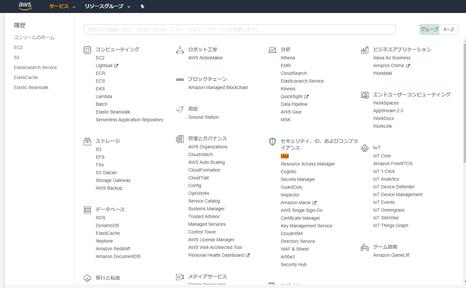Open CloudWatch under Management
Image resolution: width=466 pixels, height=288 pixels.
(201, 154)
